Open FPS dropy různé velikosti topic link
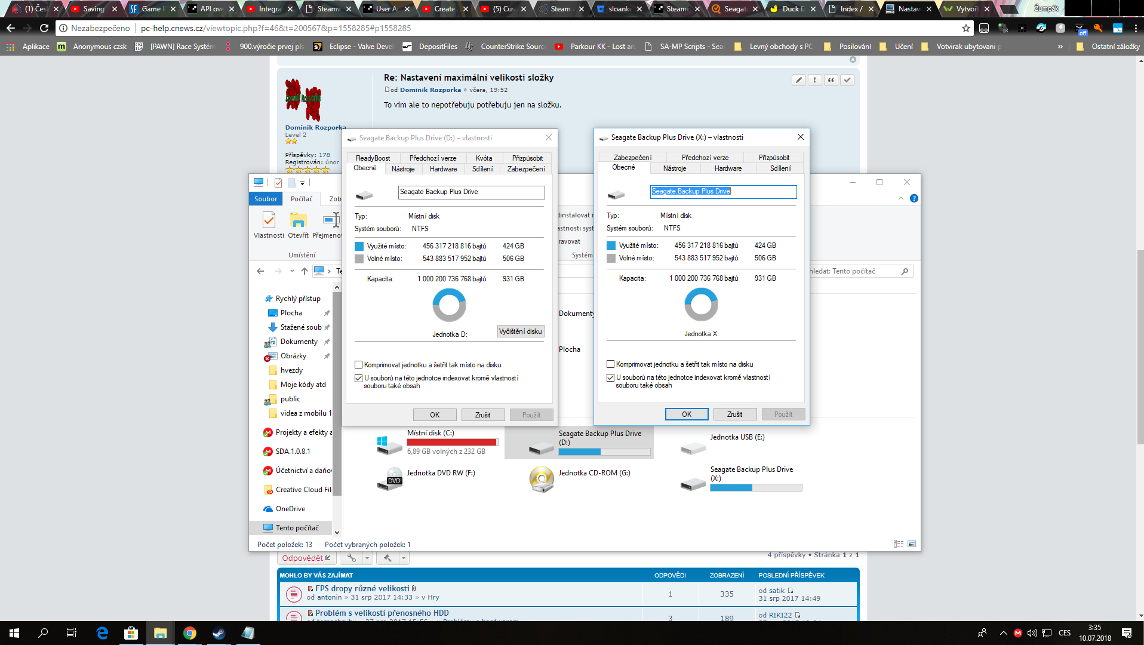Viewport: 1144px width, 645px height. tap(362, 588)
